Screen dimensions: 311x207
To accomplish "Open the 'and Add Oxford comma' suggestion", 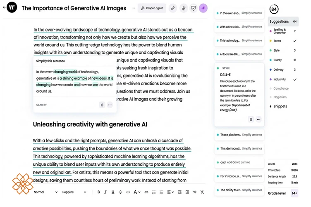I will pyautogui.click(x=239, y=162).
